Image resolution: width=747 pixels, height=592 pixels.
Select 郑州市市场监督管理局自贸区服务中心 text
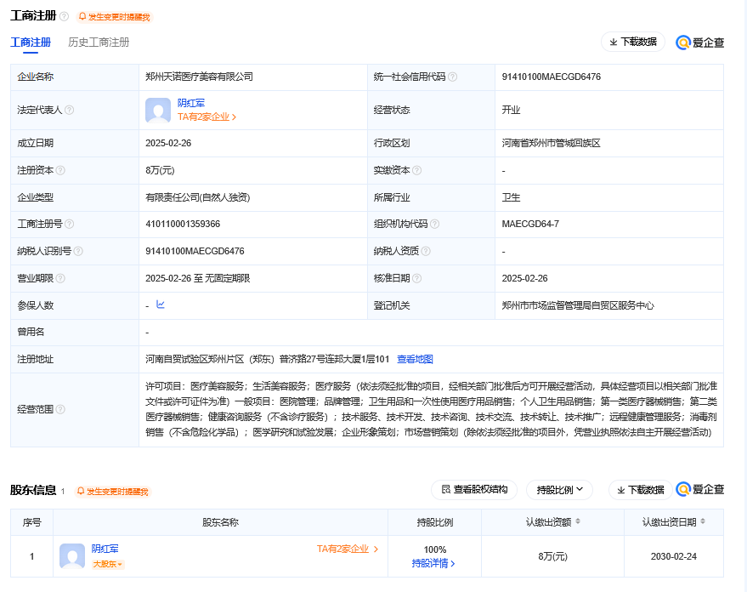tap(578, 305)
